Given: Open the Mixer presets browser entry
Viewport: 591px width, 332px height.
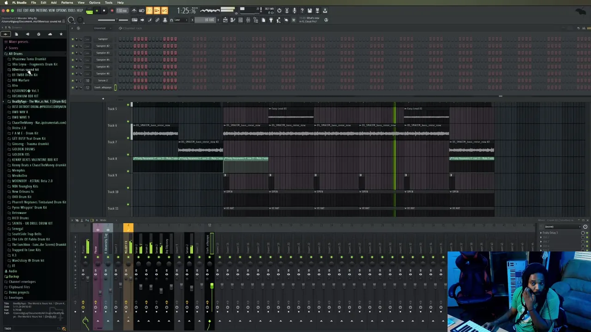Looking at the screenshot, I should 18,41.
